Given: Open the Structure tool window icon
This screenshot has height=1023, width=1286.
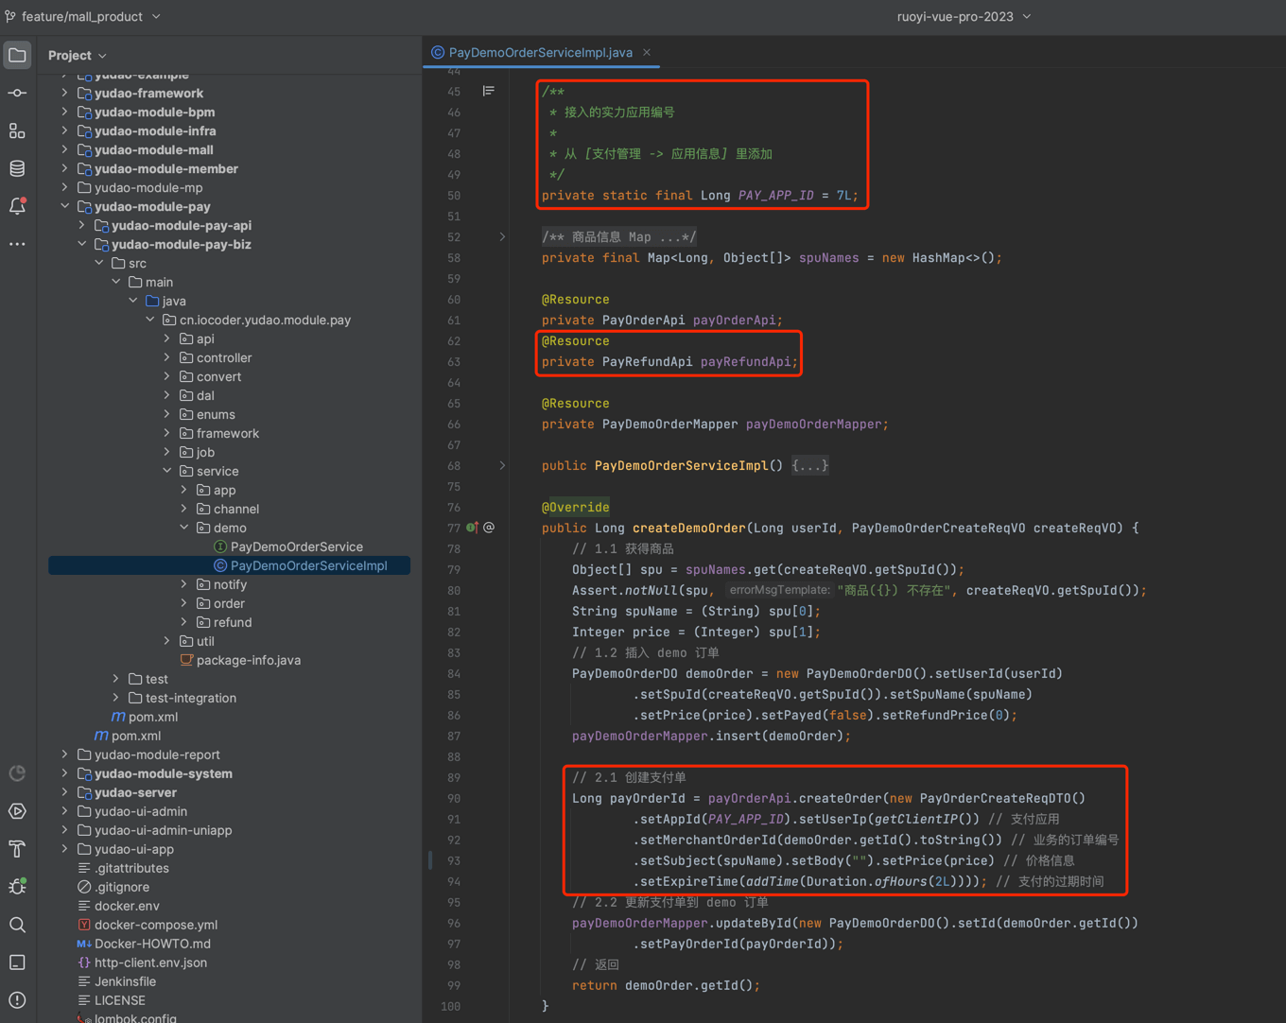Looking at the screenshot, I should coord(17,130).
